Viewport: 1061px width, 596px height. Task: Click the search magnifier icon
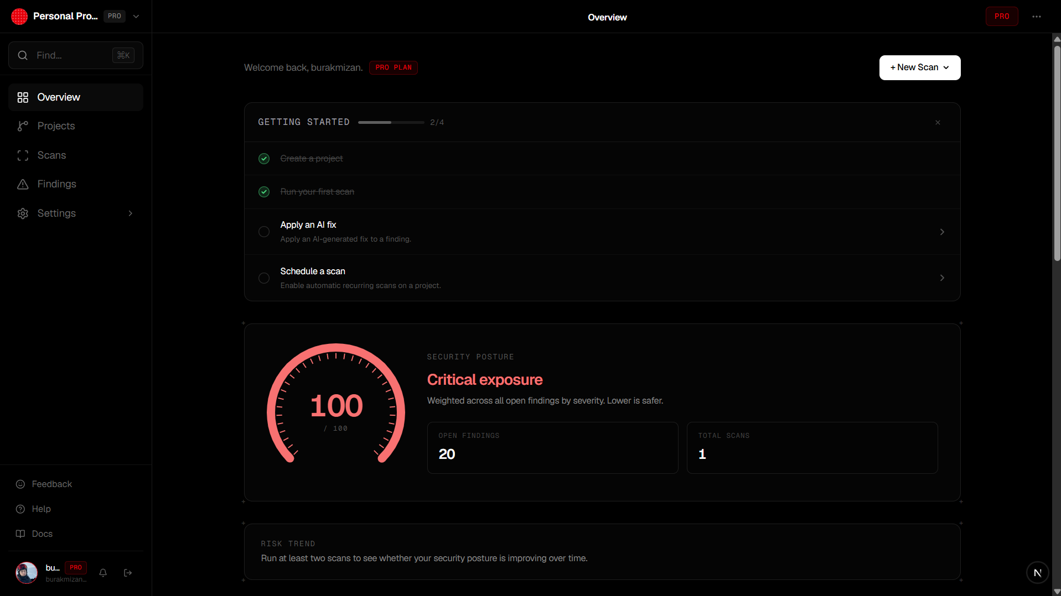click(23, 55)
